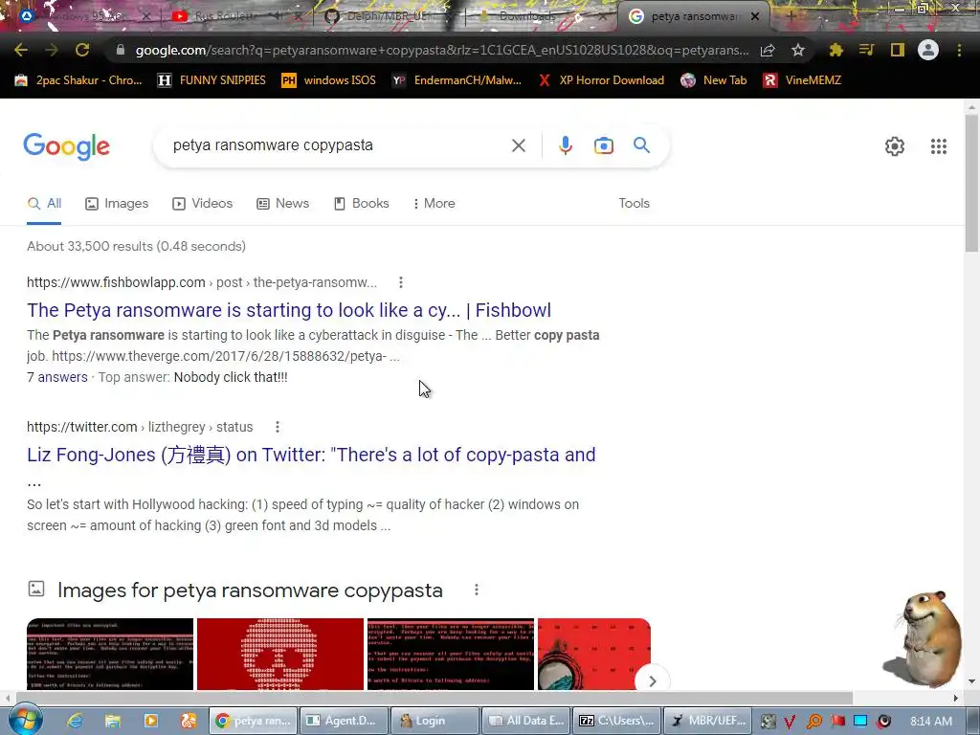980x735 pixels.
Task: Switch to the News tab
Action: point(282,204)
